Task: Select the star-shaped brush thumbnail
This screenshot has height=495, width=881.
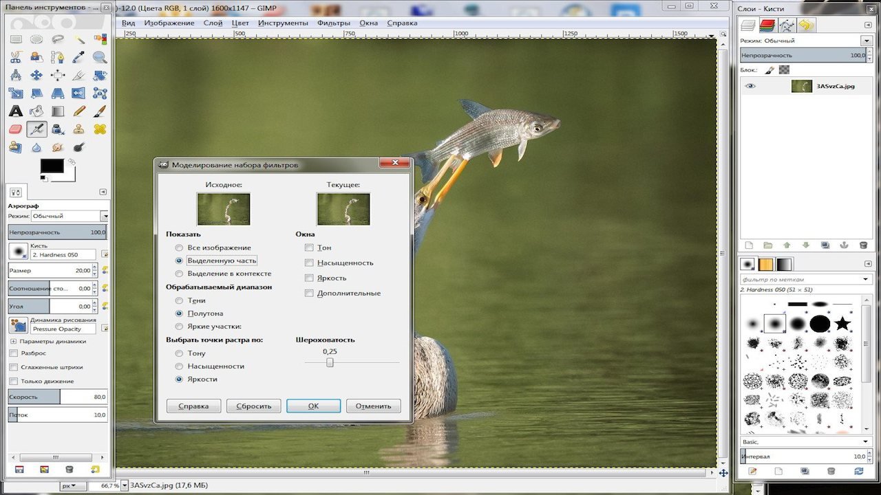Action: [842, 323]
